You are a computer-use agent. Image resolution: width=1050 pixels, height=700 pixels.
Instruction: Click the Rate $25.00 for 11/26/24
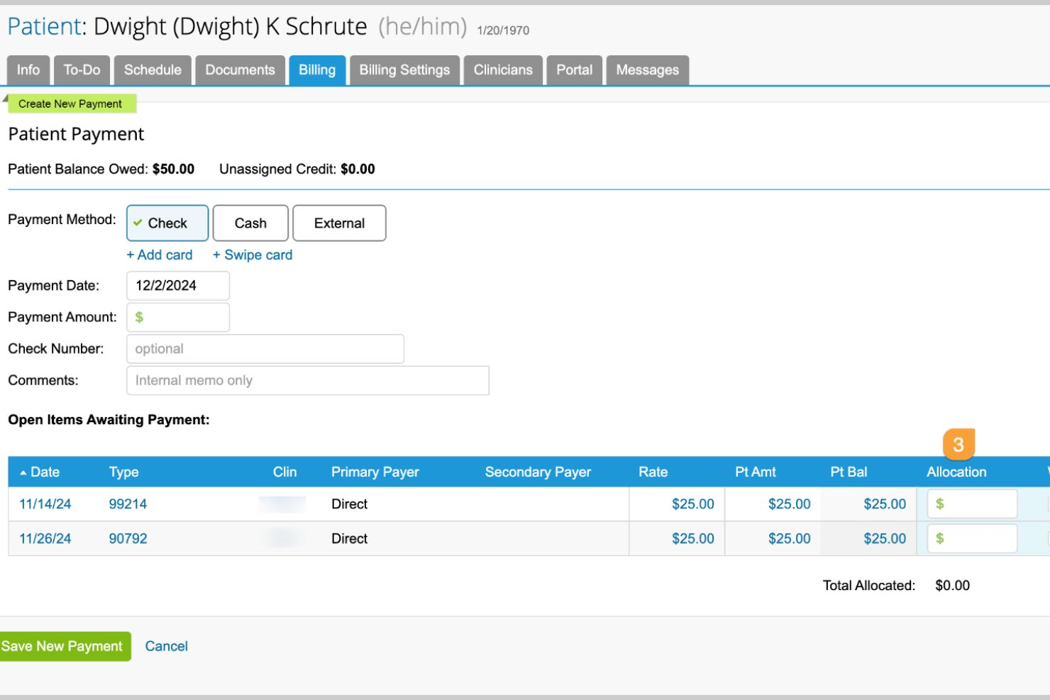point(692,539)
